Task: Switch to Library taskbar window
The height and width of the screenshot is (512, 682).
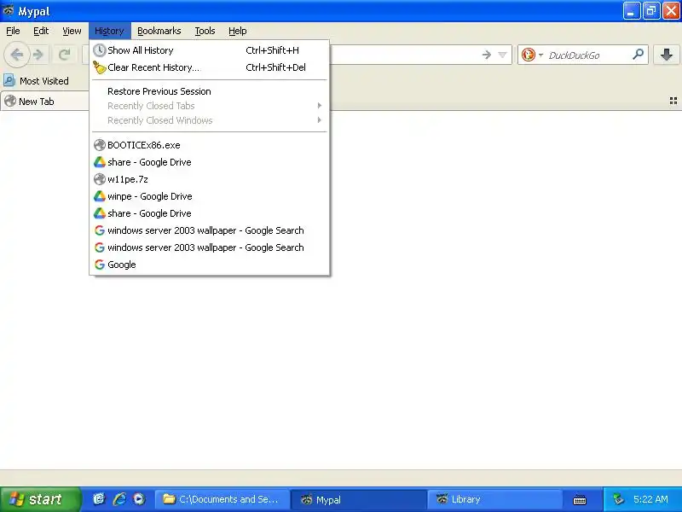Action: [494, 499]
